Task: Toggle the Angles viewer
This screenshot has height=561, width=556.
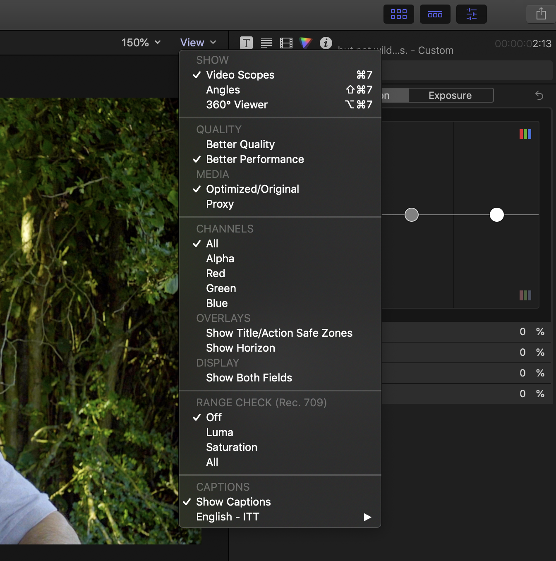Action: (280, 90)
